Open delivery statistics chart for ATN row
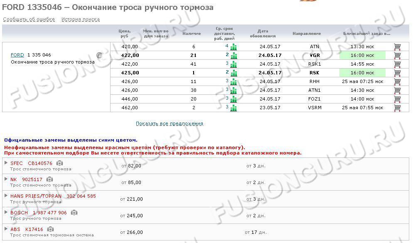 234,47
